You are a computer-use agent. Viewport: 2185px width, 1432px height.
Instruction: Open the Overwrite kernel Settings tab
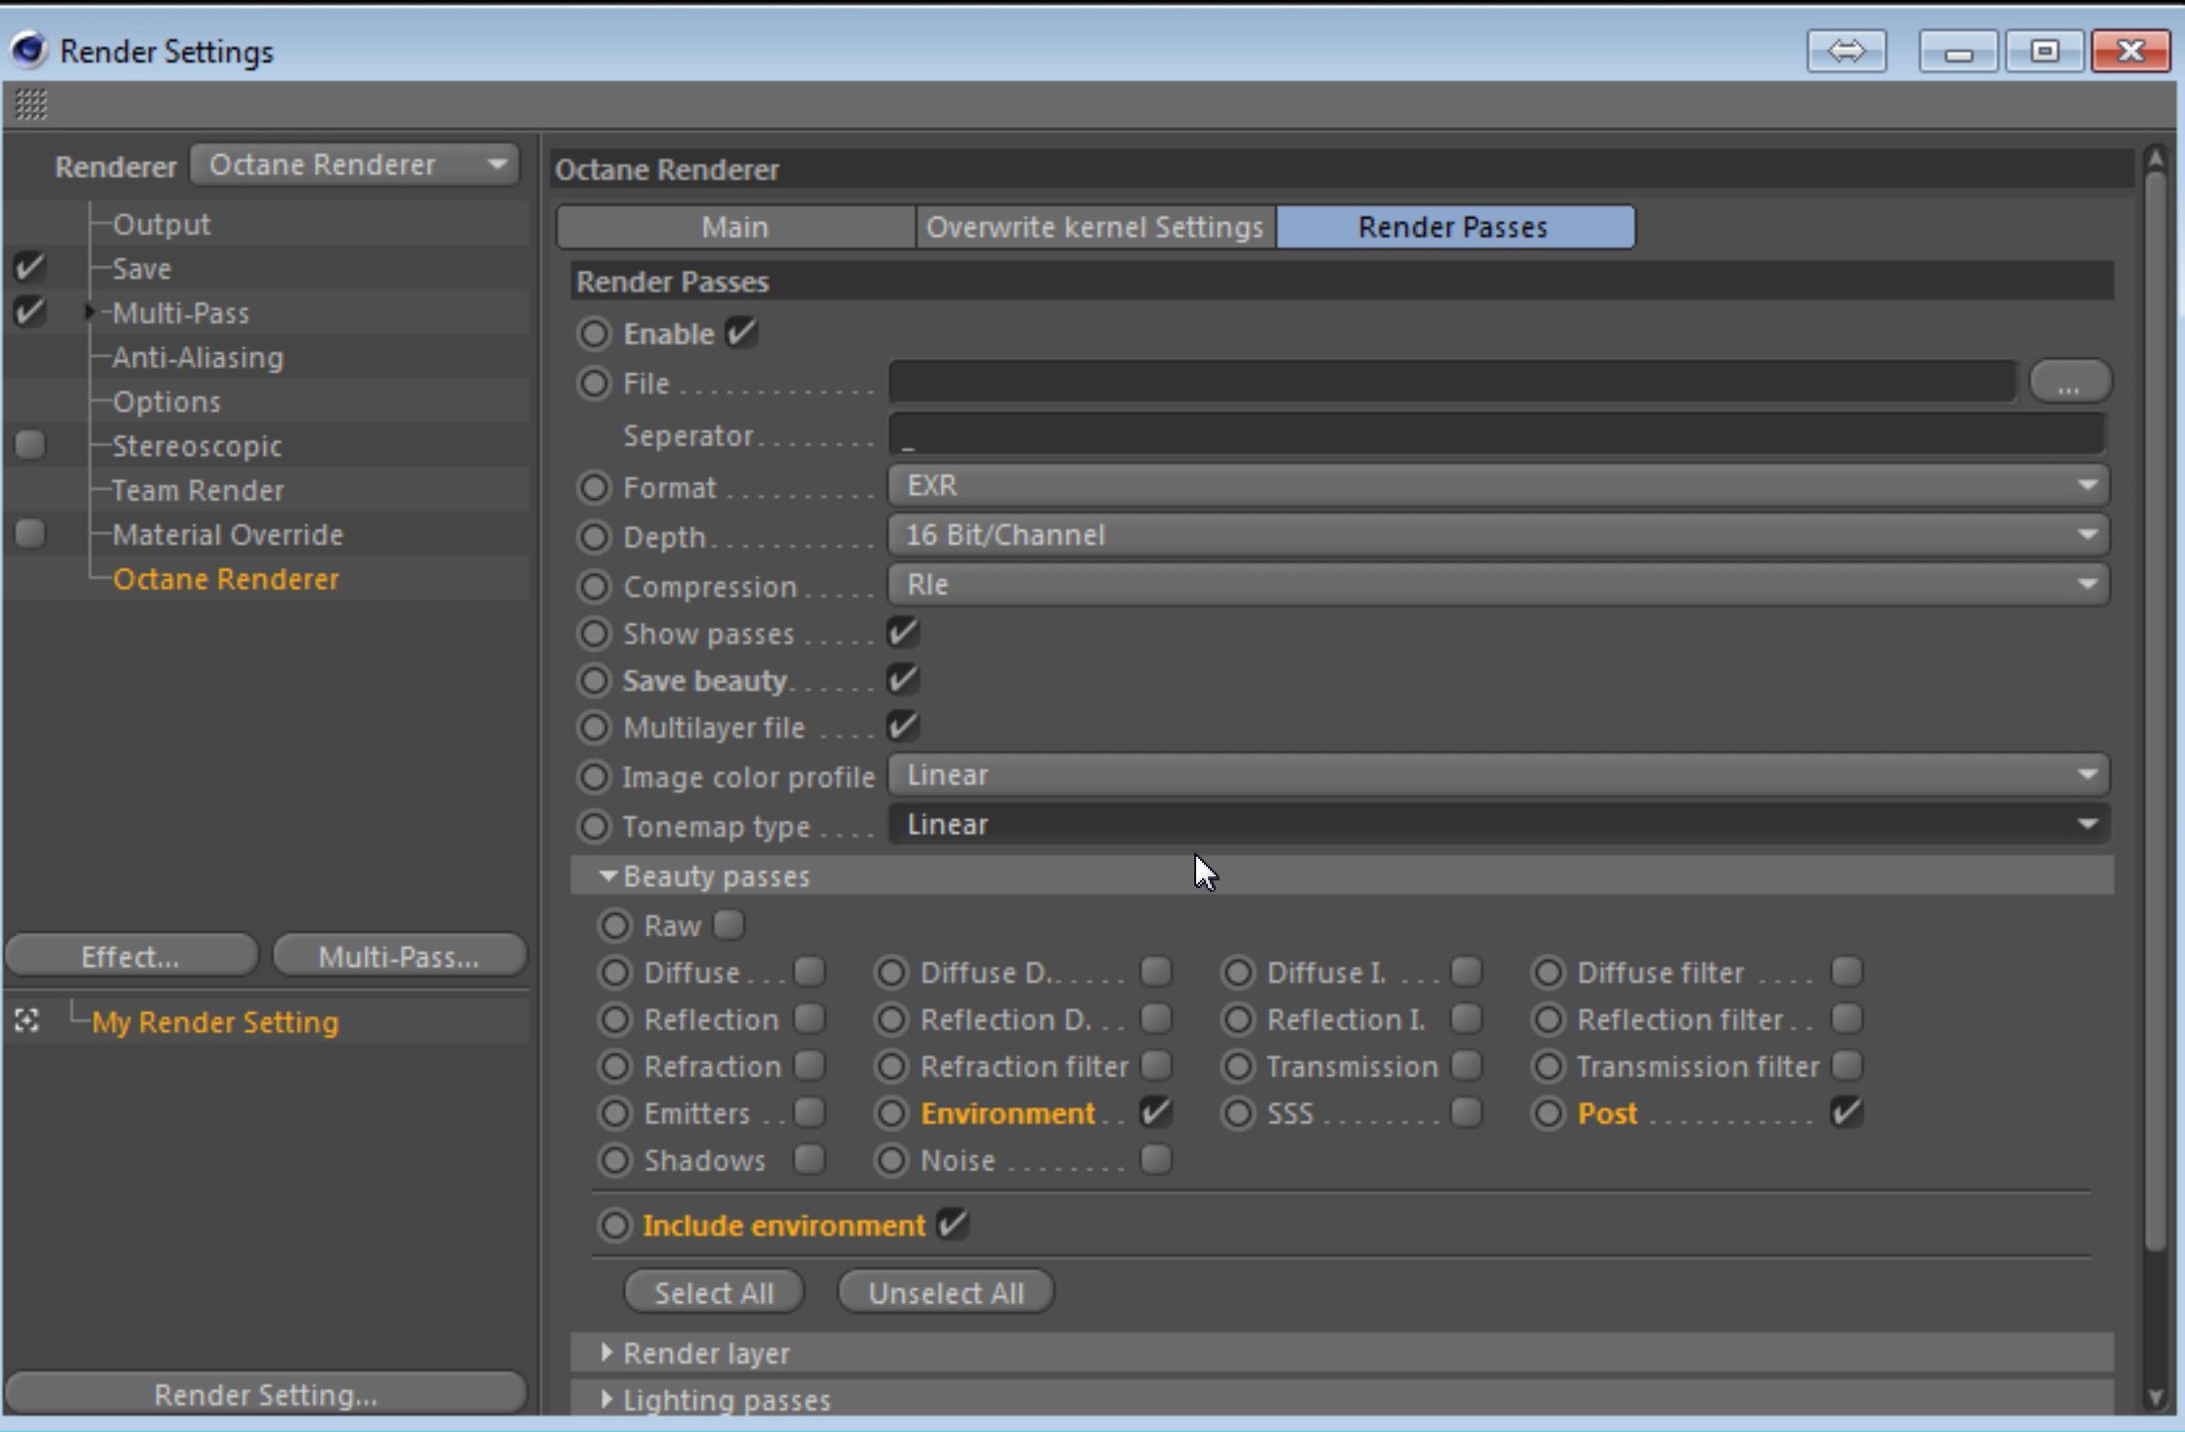coord(1094,227)
